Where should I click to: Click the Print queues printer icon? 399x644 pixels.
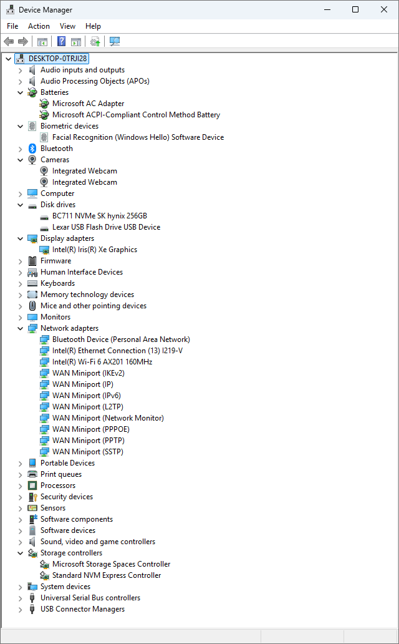click(x=32, y=474)
